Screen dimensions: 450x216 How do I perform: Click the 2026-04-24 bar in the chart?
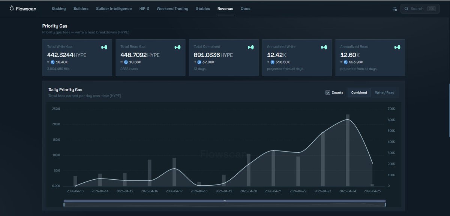tap(348, 150)
